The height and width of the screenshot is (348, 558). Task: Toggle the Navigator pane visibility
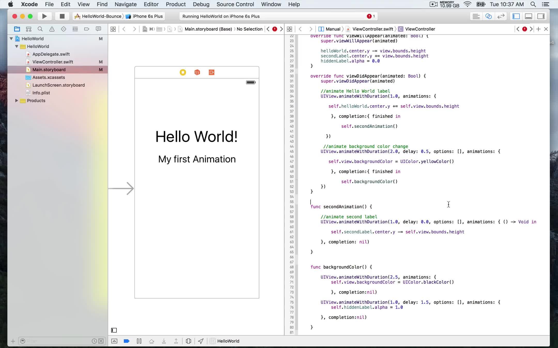pyautogui.click(x=516, y=16)
